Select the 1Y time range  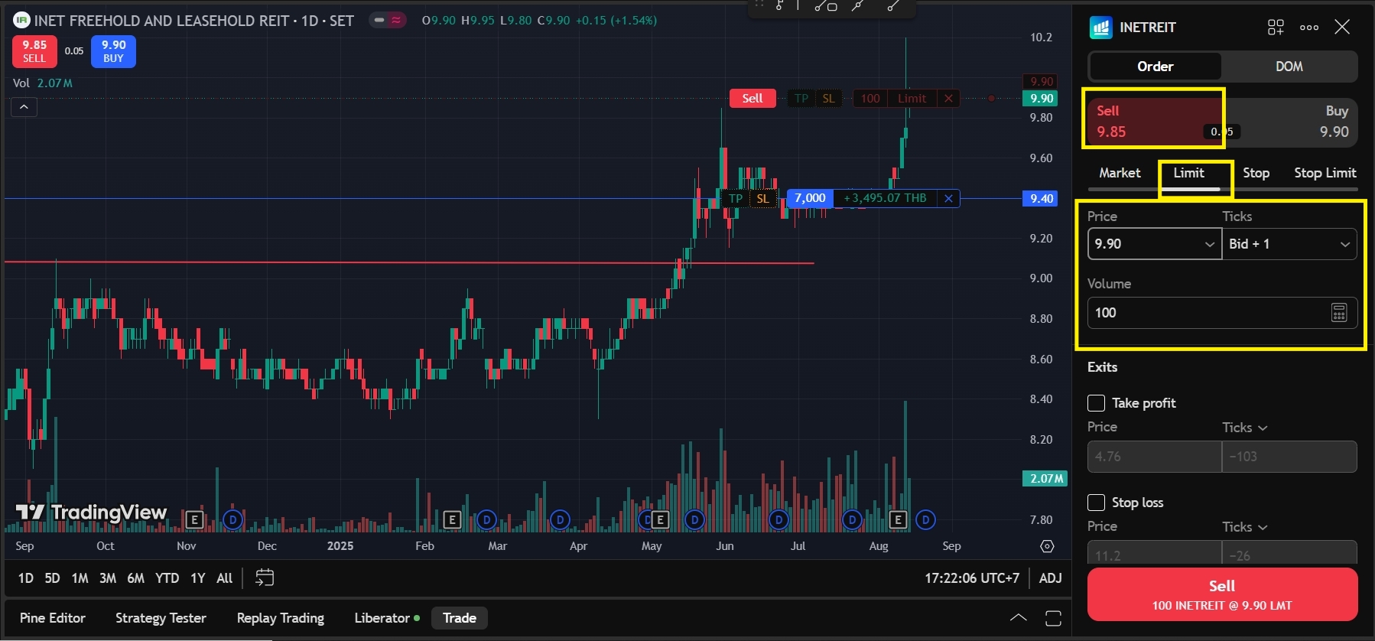pos(197,578)
